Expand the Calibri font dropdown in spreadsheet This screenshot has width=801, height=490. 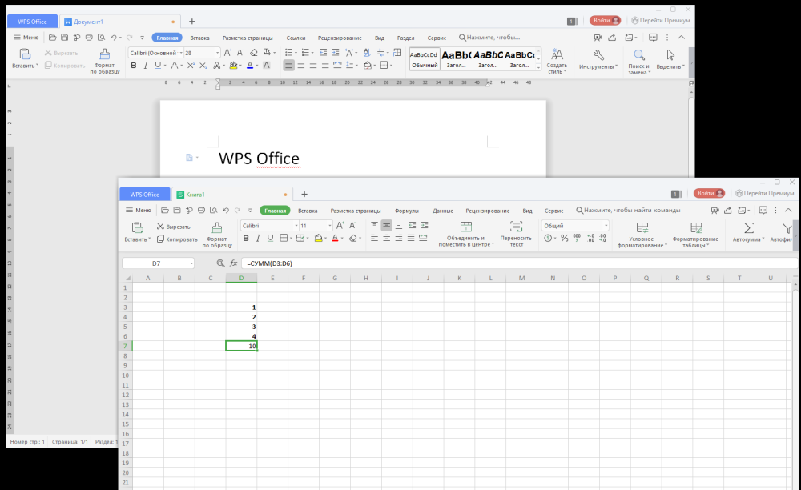pyautogui.click(x=294, y=226)
